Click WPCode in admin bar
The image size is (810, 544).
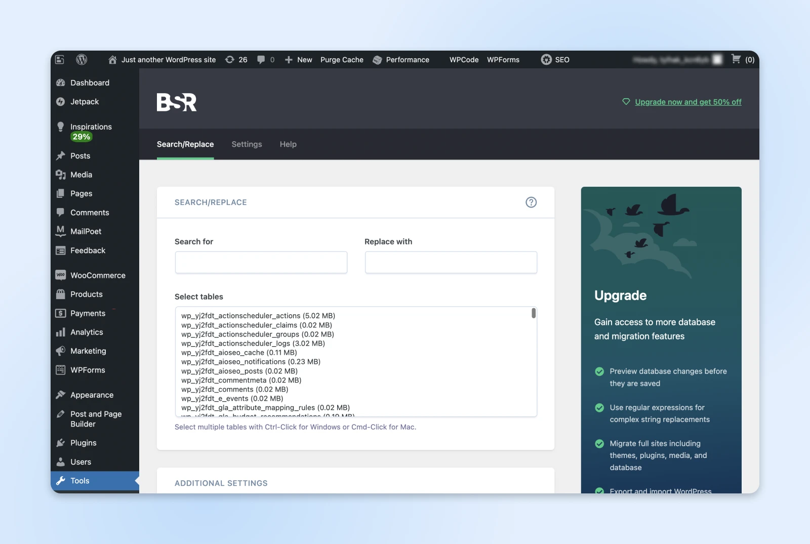pos(464,60)
